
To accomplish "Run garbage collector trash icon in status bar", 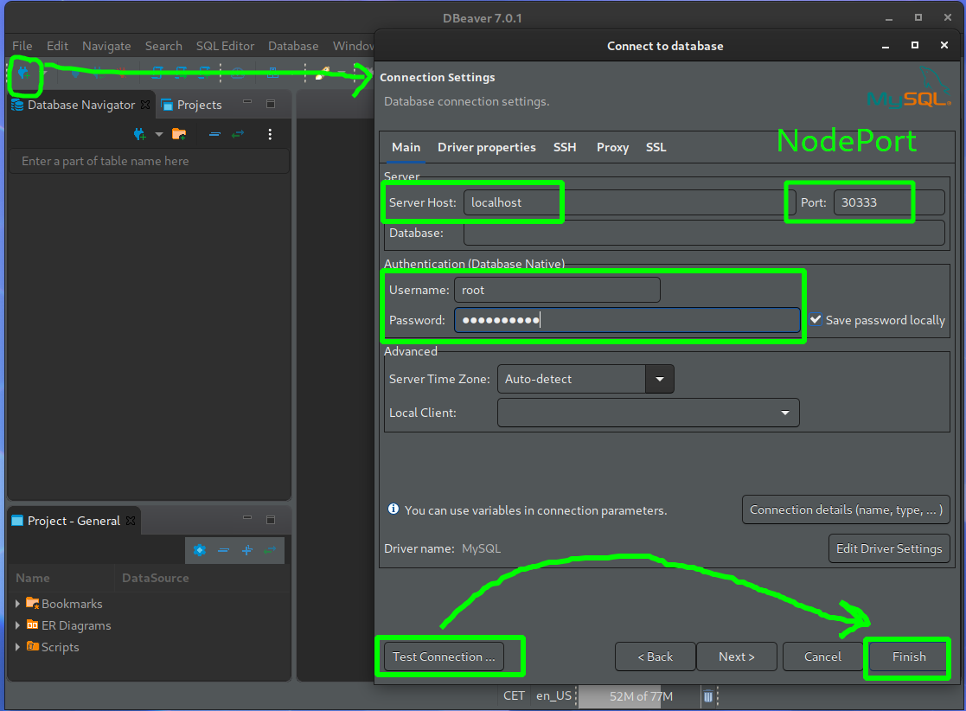I will point(708,697).
